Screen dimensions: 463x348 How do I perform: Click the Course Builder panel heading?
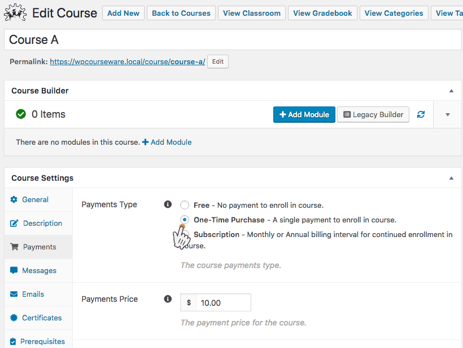(x=40, y=91)
